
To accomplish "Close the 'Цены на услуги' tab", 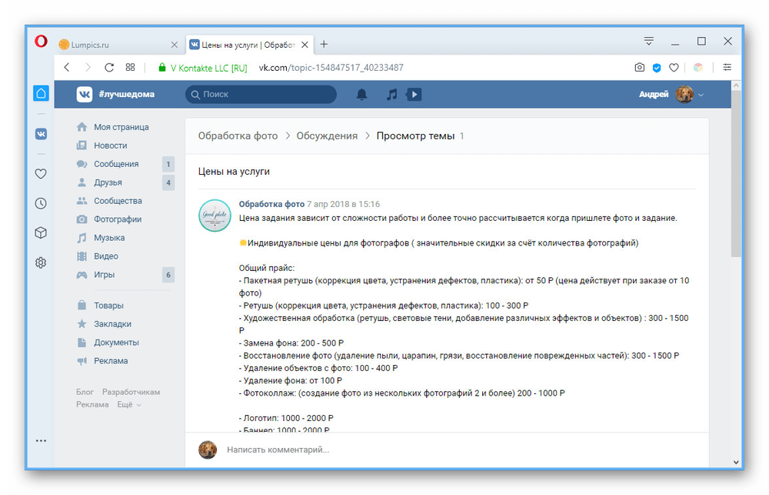I will 305,45.
